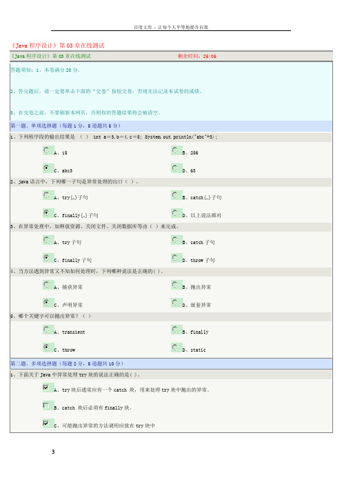
Task: Select radio option D. 63
Action: [175, 168]
